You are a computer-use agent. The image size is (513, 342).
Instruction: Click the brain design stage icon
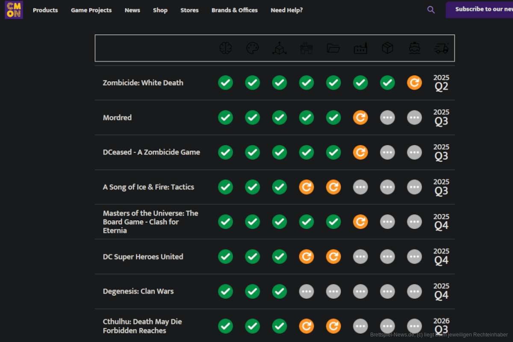(x=225, y=48)
